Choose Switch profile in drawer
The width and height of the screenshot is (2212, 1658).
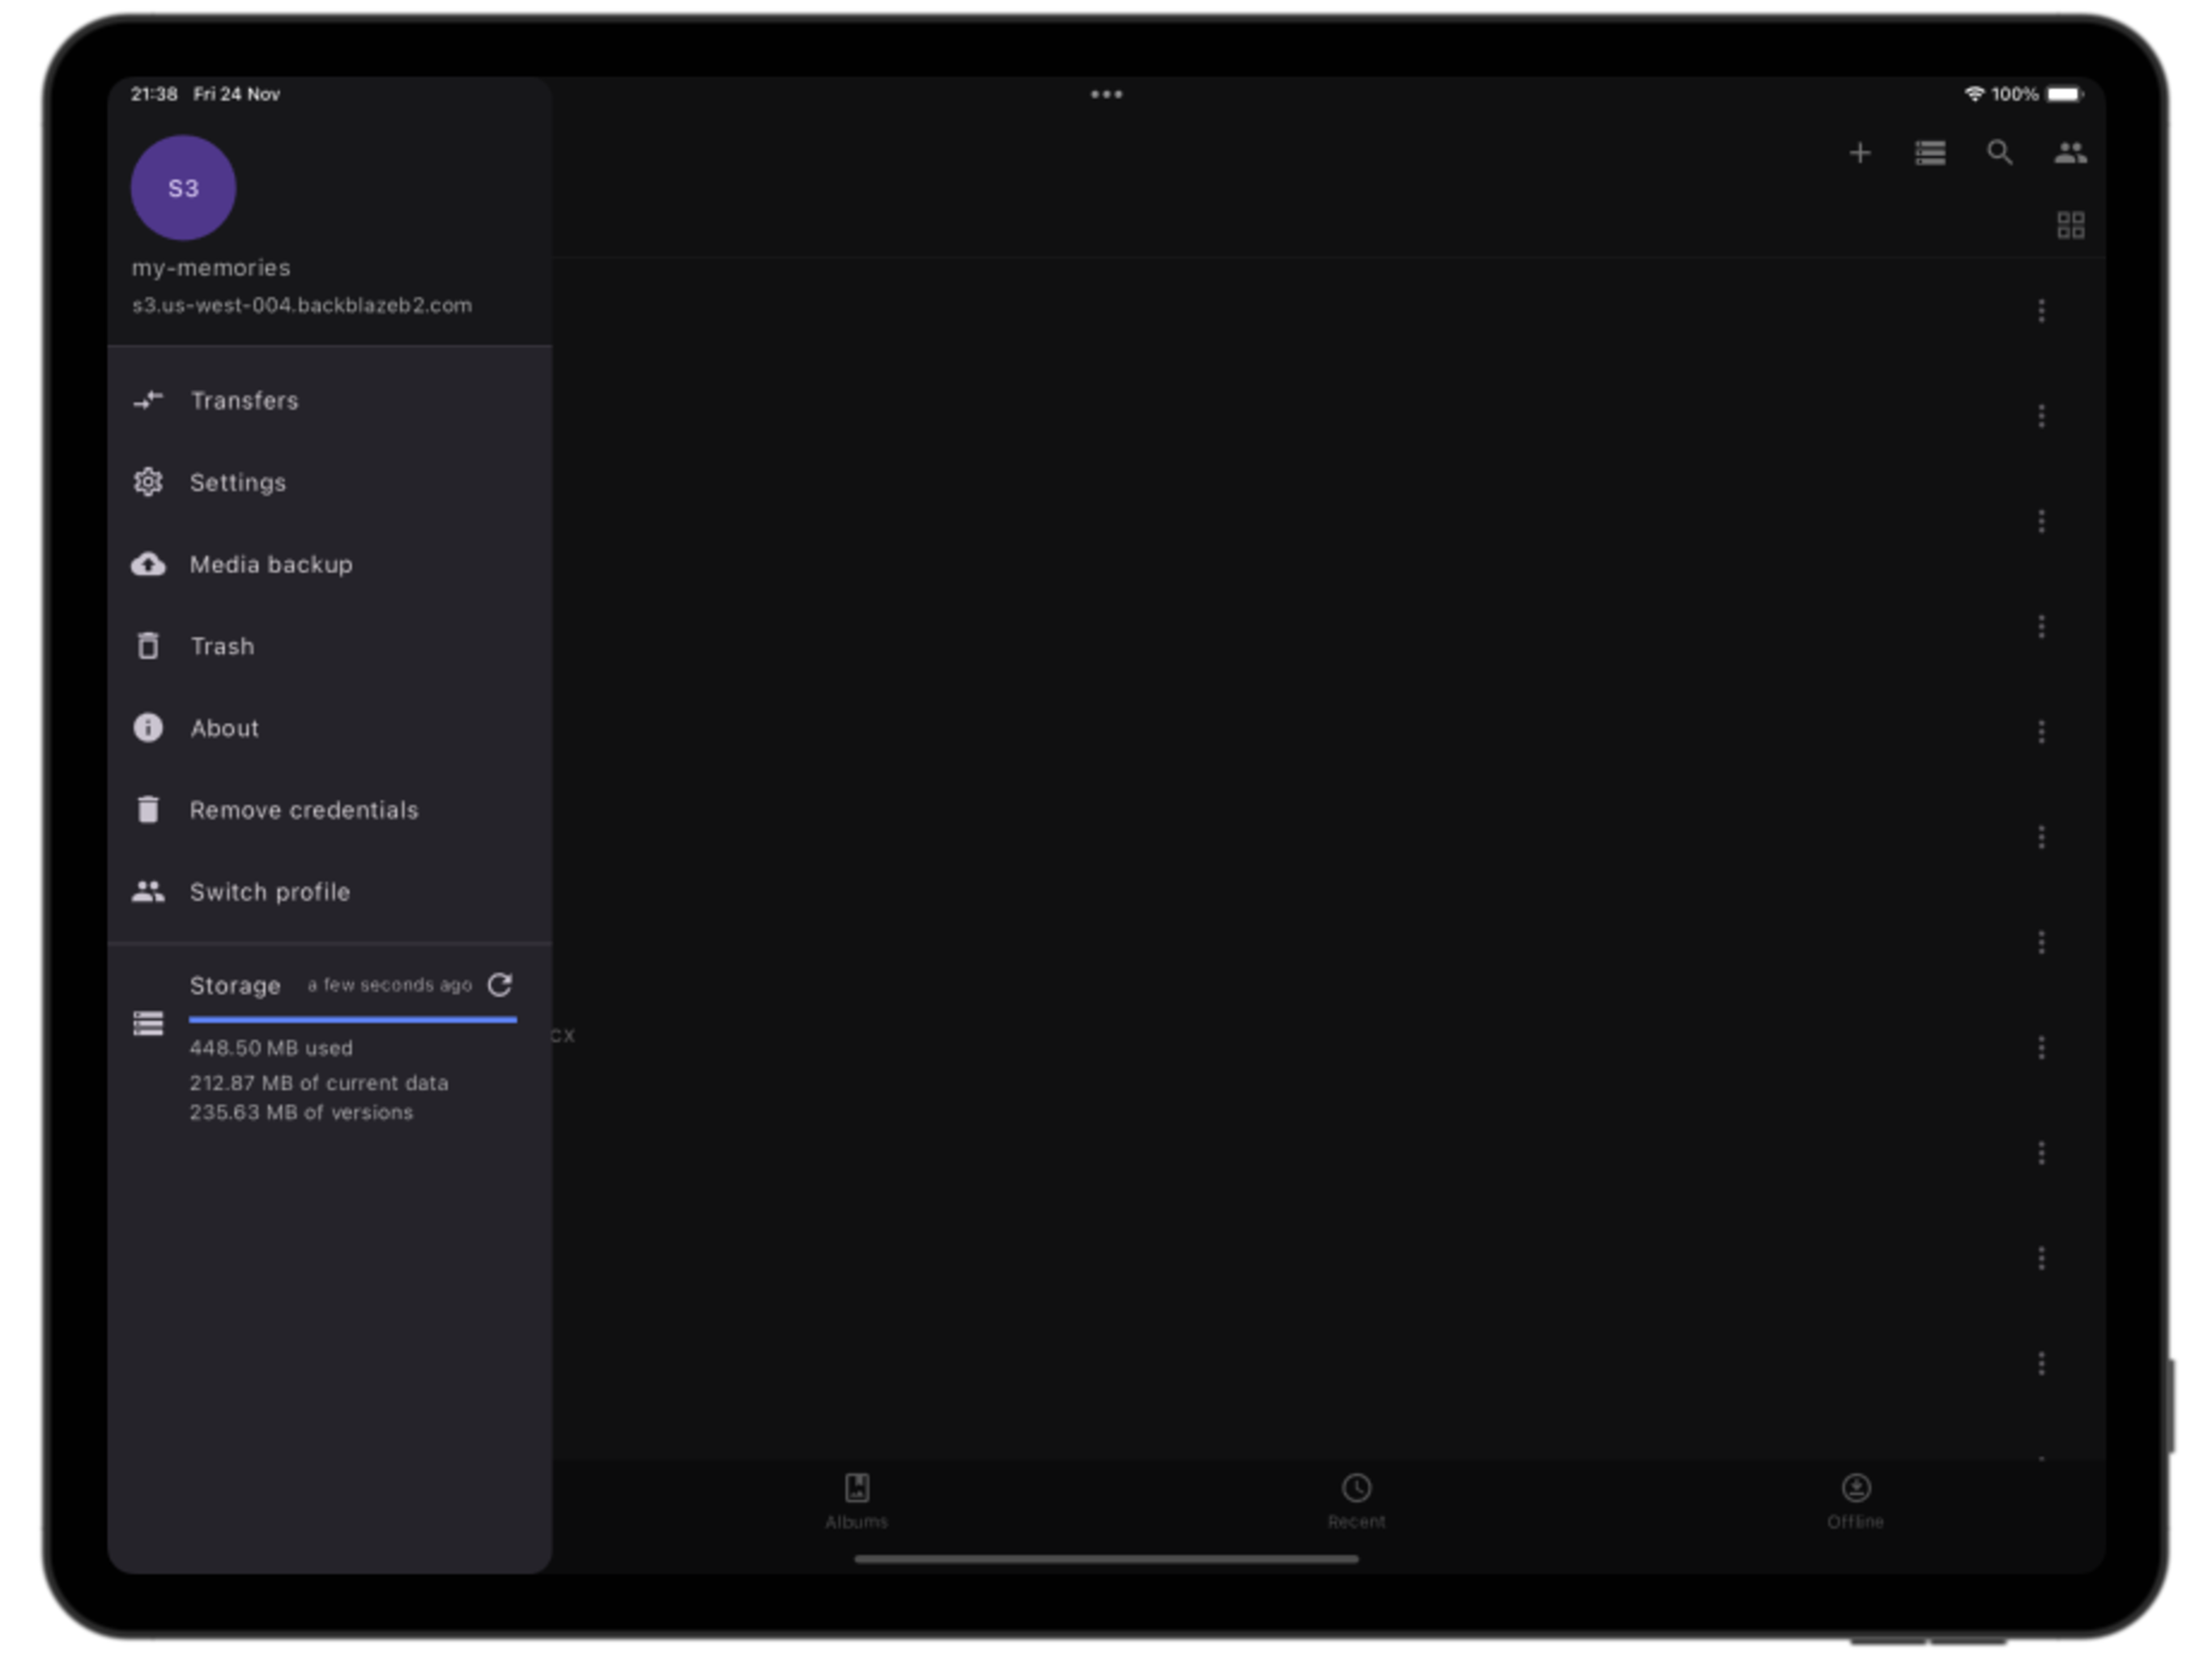point(330,893)
